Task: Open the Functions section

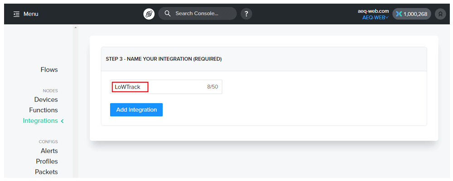Action: click(x=43, y=110)
